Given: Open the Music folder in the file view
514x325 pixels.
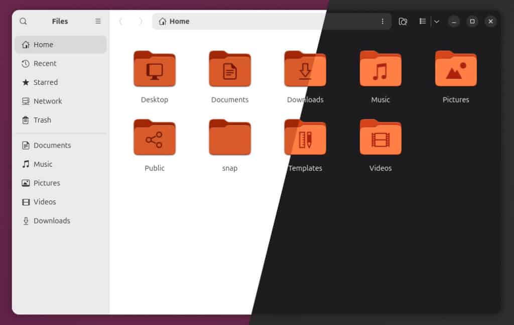Looking at the screenshot, I should tap(380, 75).
